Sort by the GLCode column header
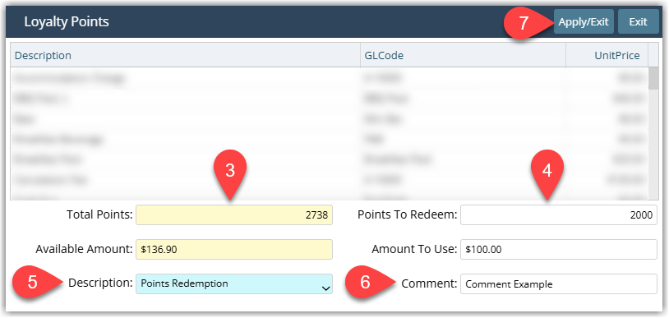Viewport: 669px width, 318px height. click(464, 55)
